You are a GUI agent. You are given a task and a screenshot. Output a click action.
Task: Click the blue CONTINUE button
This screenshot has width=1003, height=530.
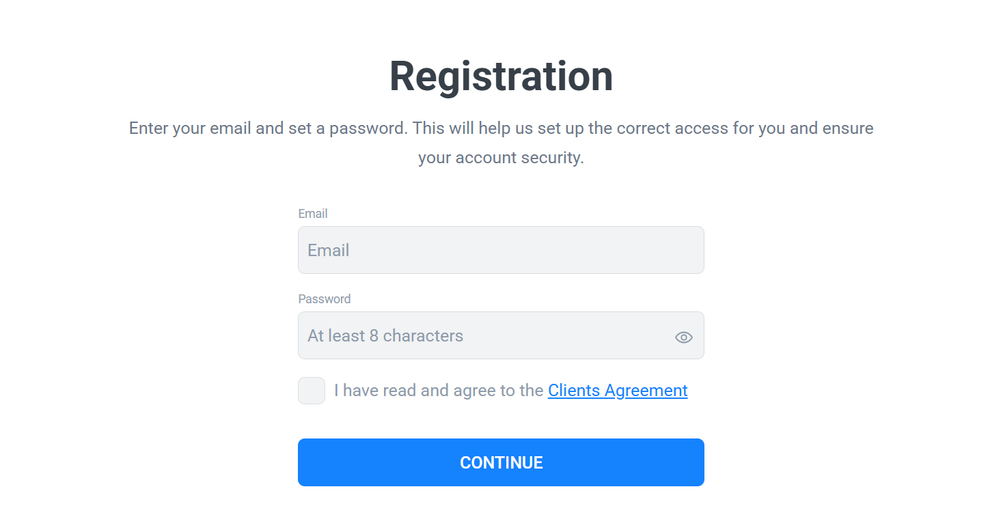(x=501, y=462)
